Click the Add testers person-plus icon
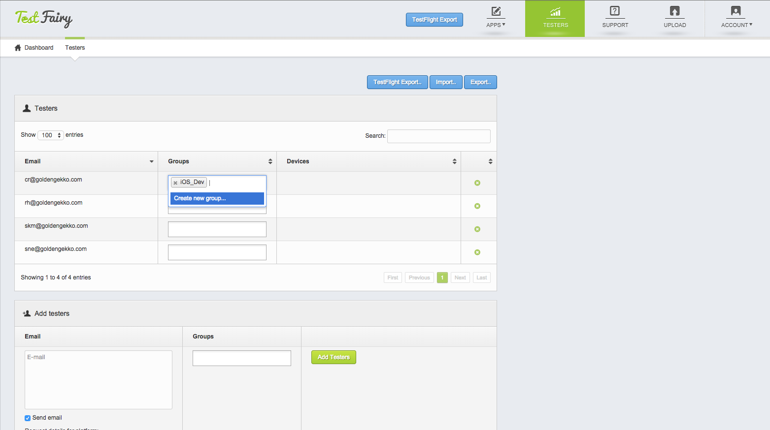770x430 pixels. pyautogui.click(x=27, y=313)
